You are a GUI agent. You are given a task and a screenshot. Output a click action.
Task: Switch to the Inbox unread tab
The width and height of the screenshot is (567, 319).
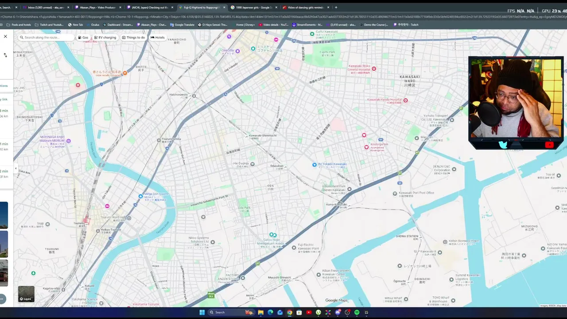[46, 7]
